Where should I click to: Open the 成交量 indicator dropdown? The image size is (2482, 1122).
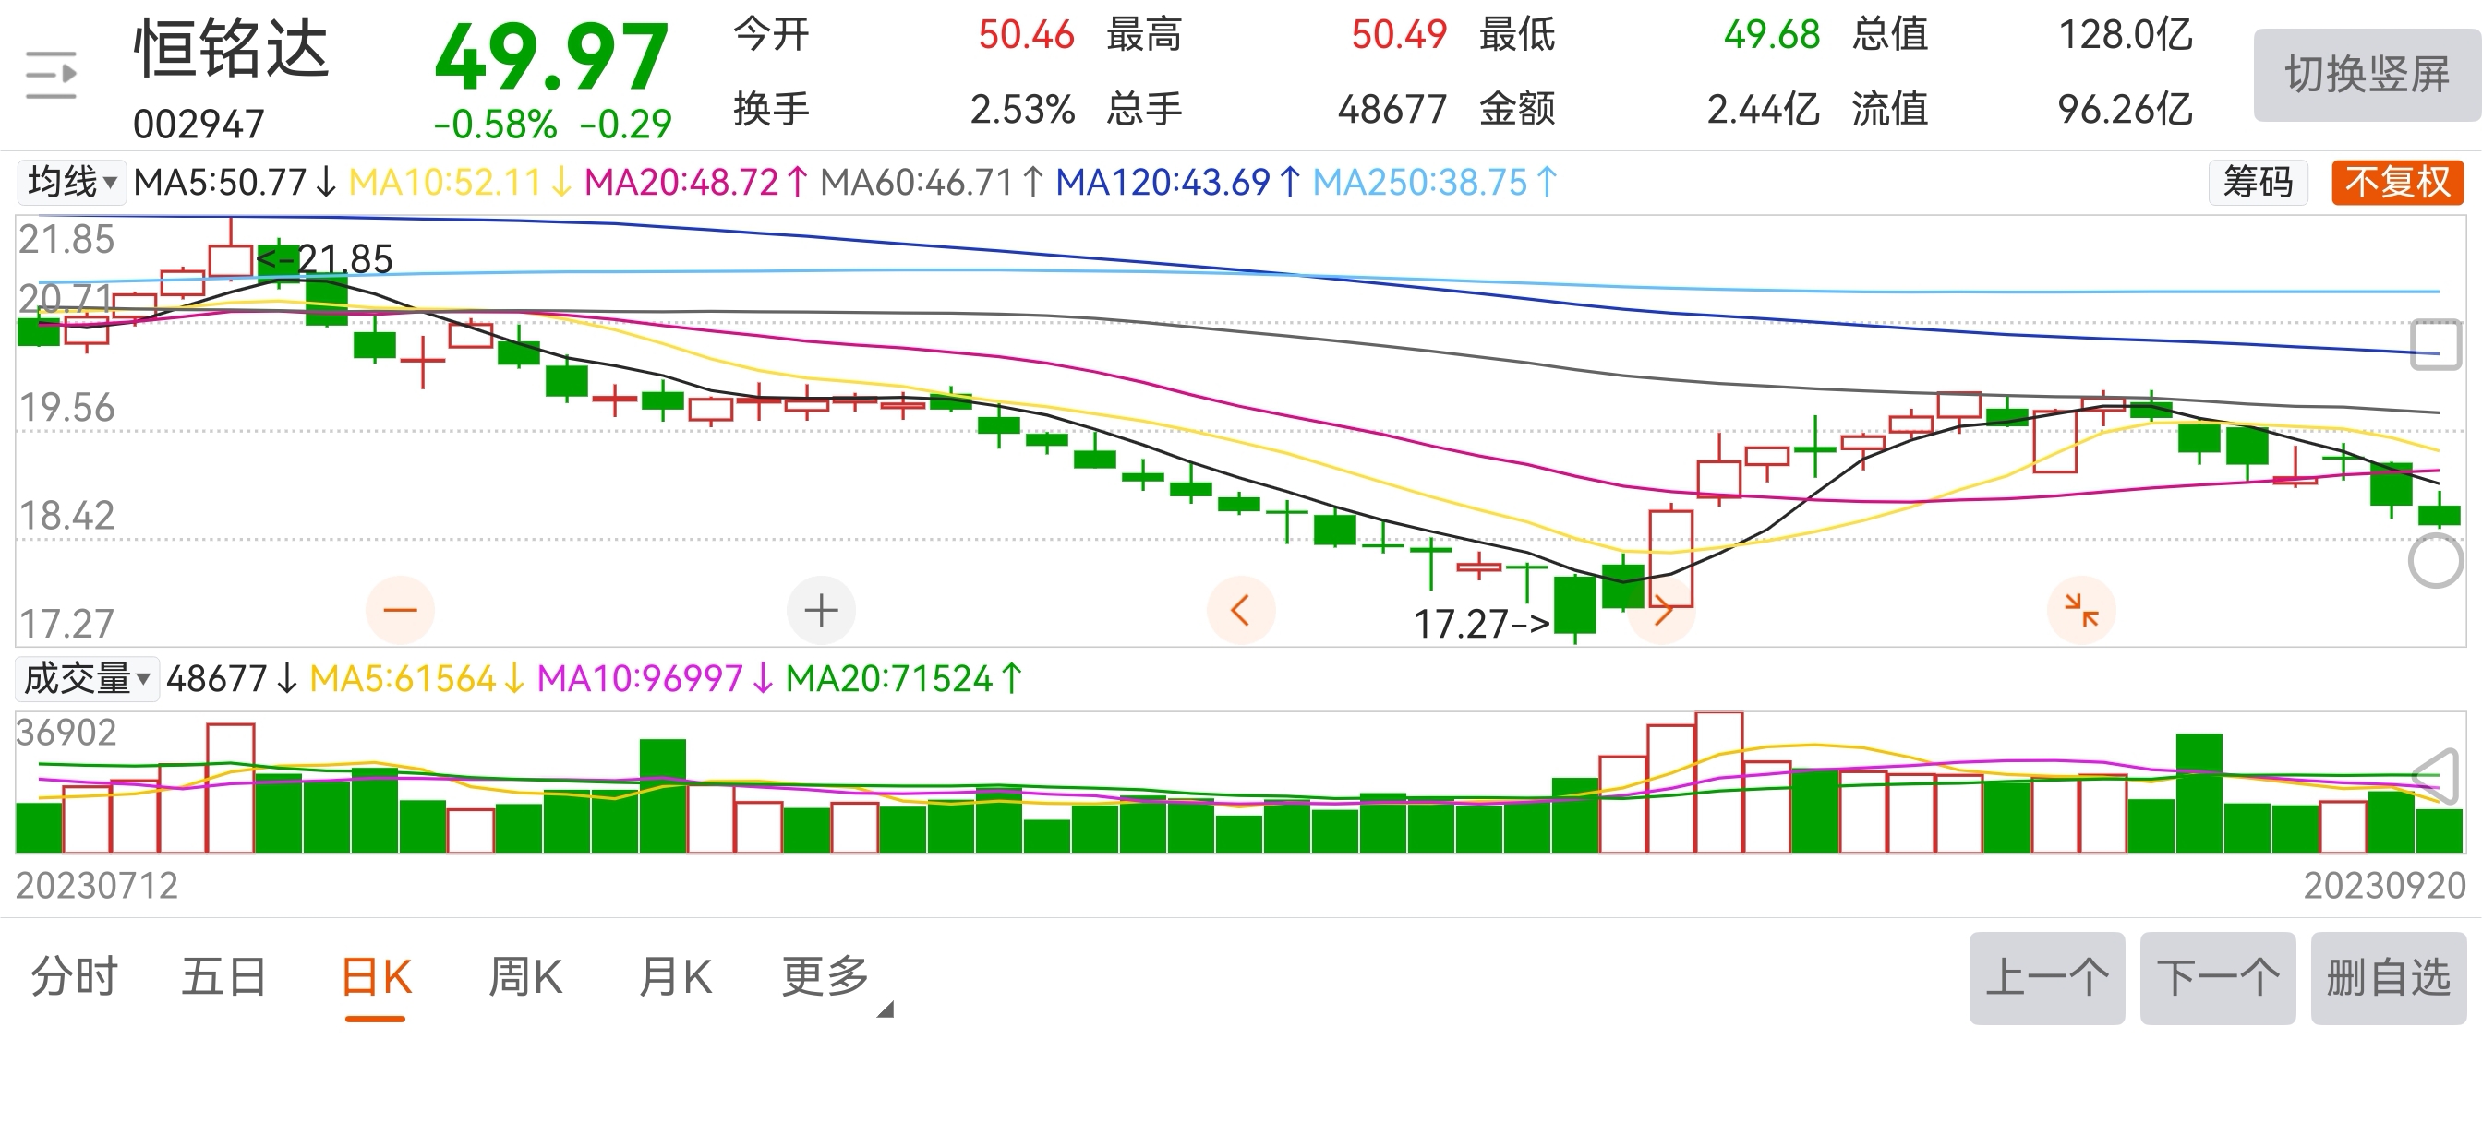[x=87, y=679]
